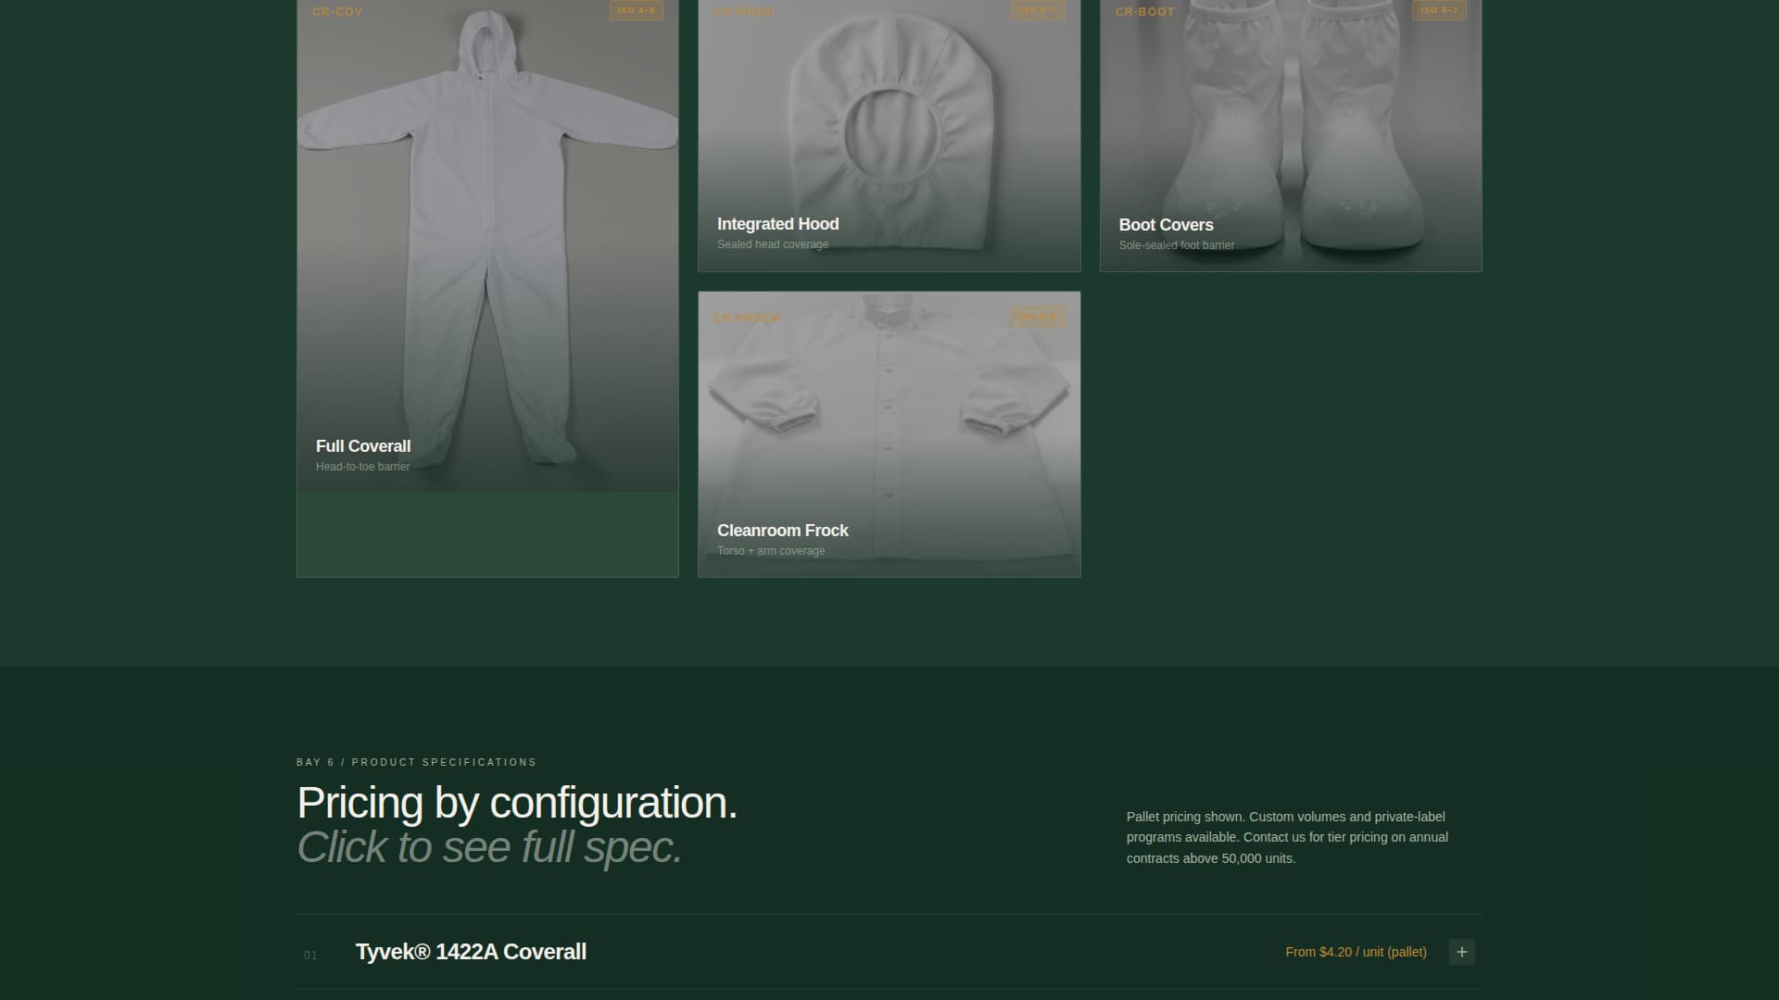Click the CR-COV product code label
1779x1000 pixels.
pos(336,11)
